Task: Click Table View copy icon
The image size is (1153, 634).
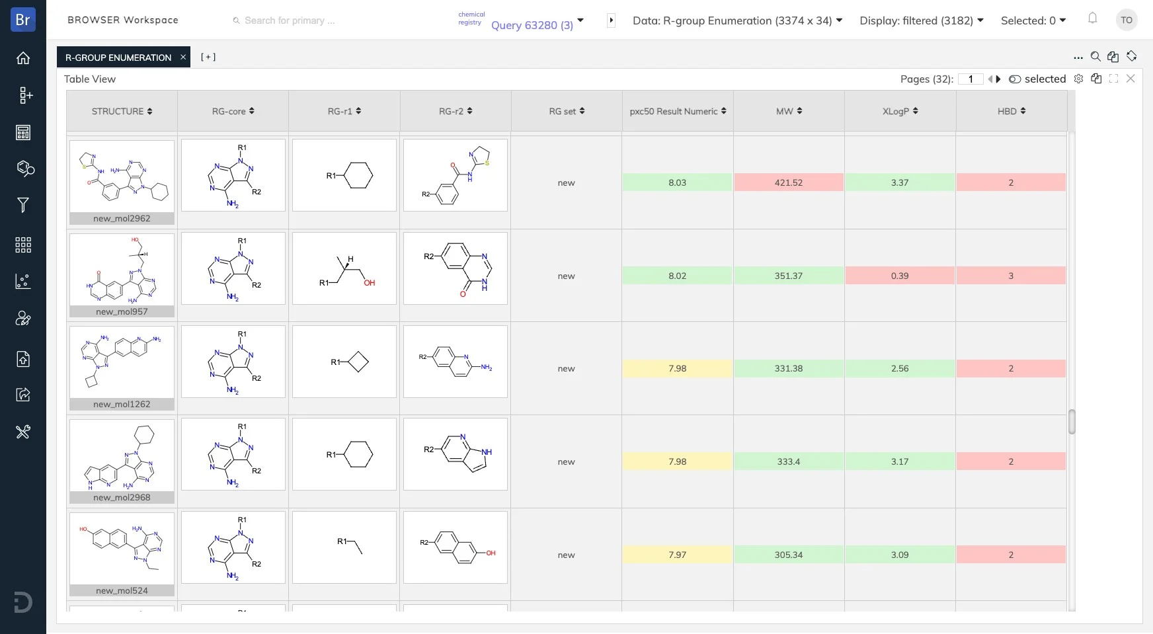Action: tap(1096, 79)
